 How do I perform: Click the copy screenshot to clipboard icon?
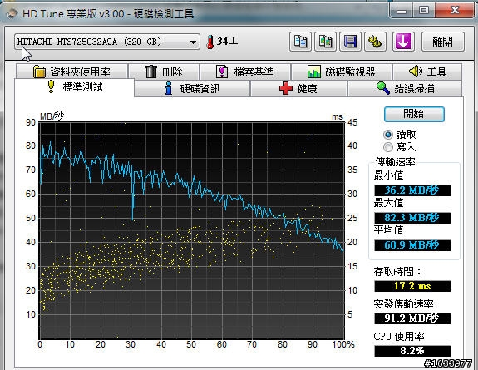click(325, 42)
